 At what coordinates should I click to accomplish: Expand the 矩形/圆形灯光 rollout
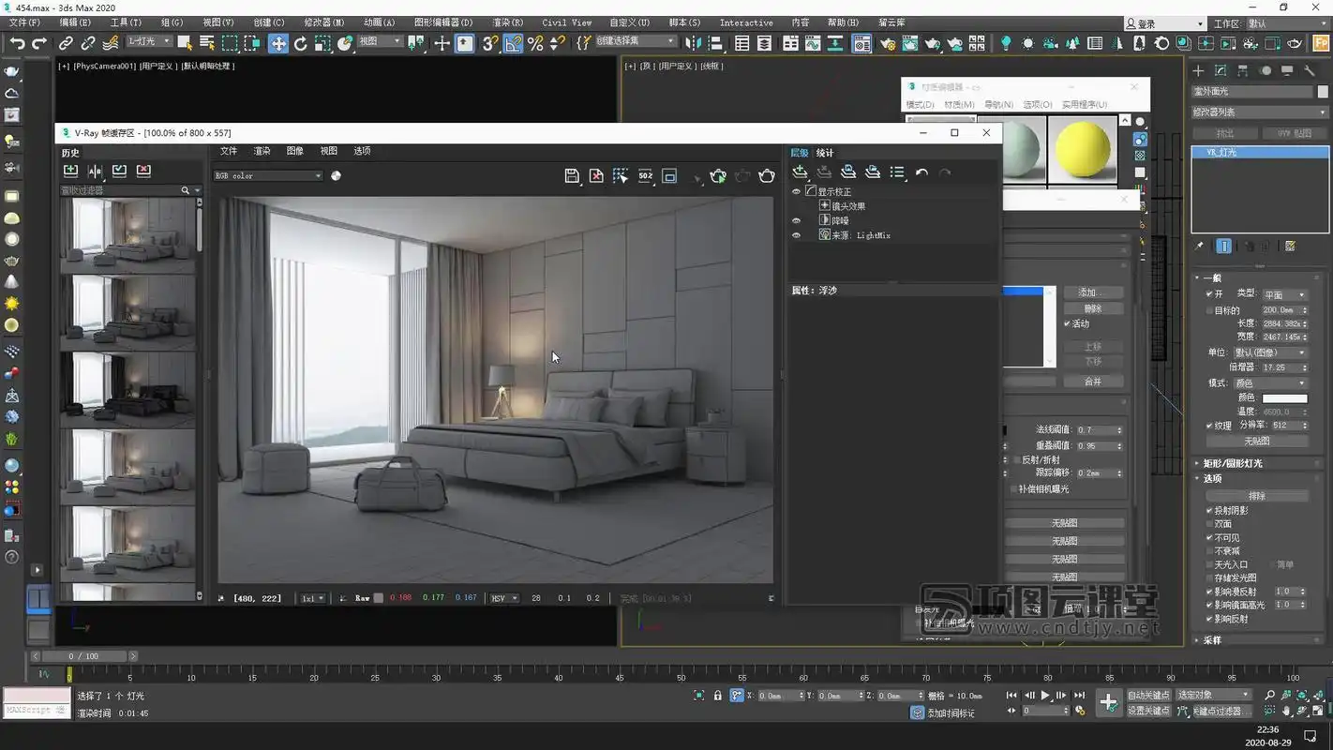click(x=1231, y=462)
